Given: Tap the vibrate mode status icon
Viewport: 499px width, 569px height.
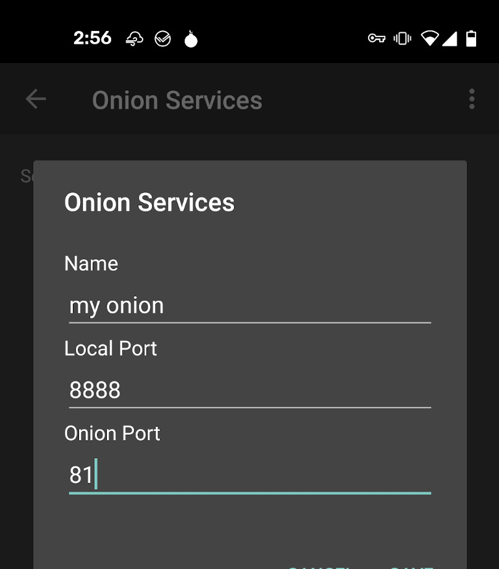Looking at the screenshot, I should 402,38.
